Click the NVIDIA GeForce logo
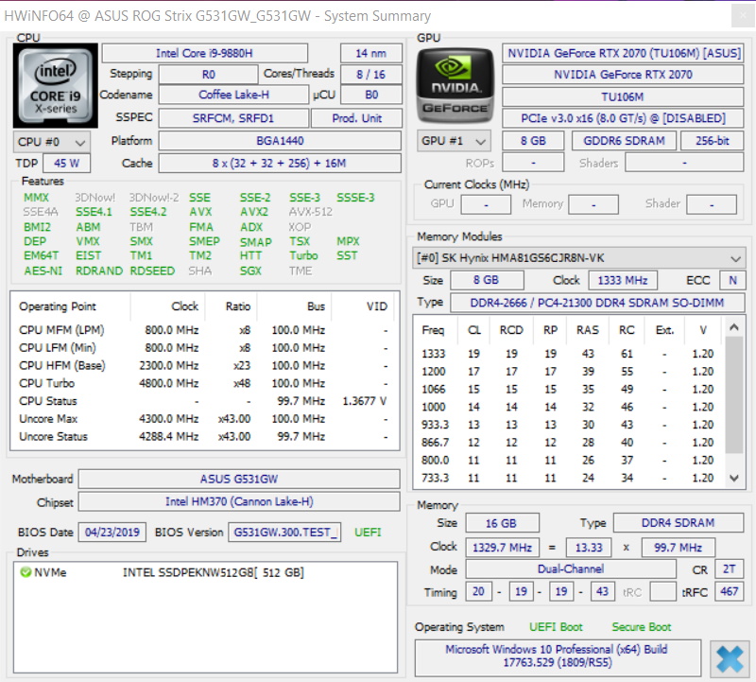 (455, 86)
